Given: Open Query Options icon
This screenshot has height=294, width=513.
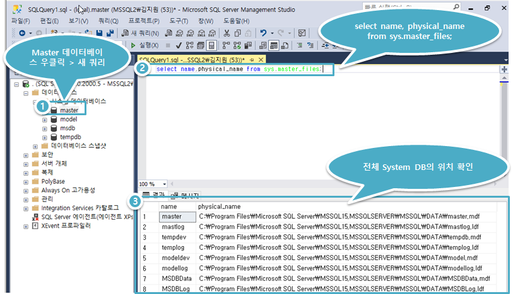Looking at the screenshot, I should [201, 45].
